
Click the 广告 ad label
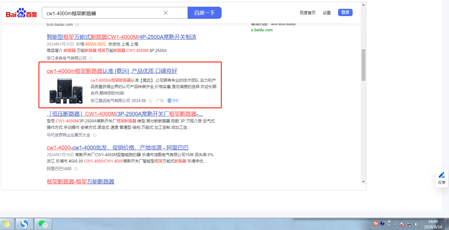click(x=160, y=101)
